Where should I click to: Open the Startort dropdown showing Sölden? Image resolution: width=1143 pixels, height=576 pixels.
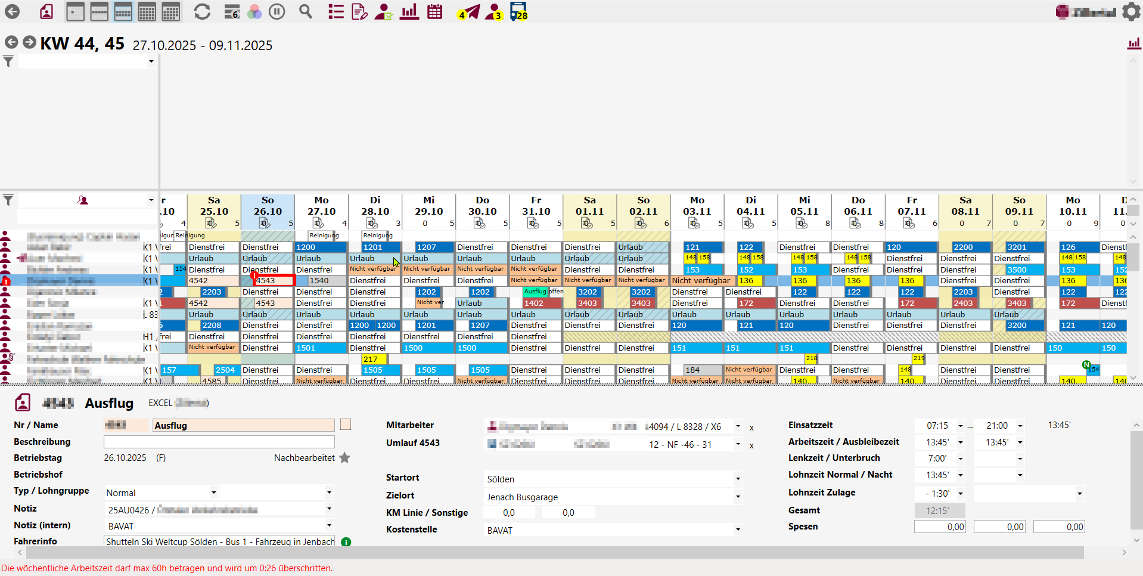[x=738, y=479]
